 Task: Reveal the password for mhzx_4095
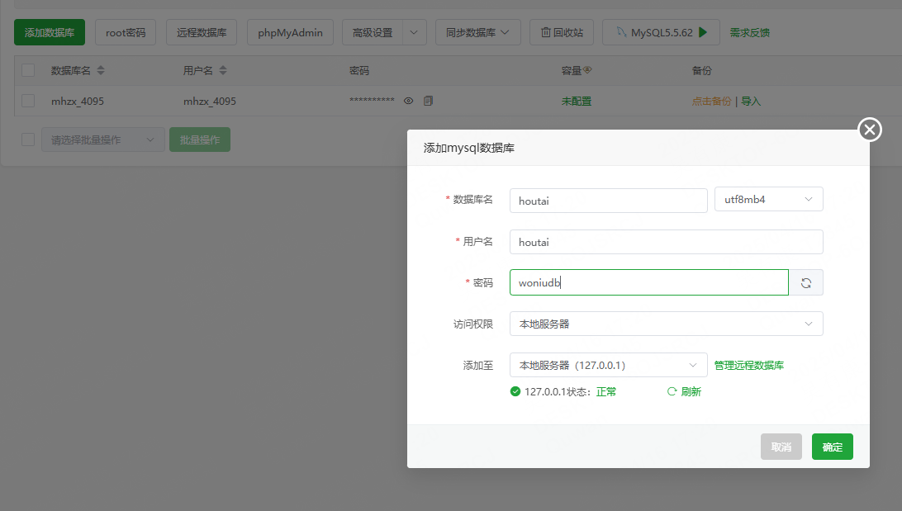click(x=408, y=100)
